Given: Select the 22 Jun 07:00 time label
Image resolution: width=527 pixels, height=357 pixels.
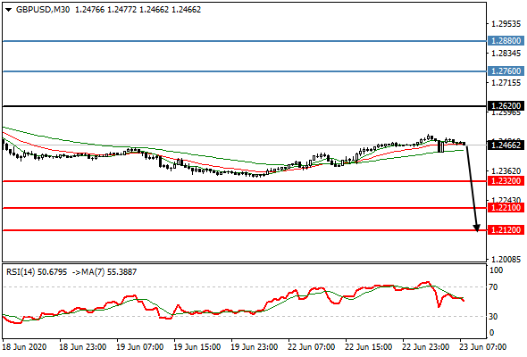Looking at the screenshot, I should 311,346.
